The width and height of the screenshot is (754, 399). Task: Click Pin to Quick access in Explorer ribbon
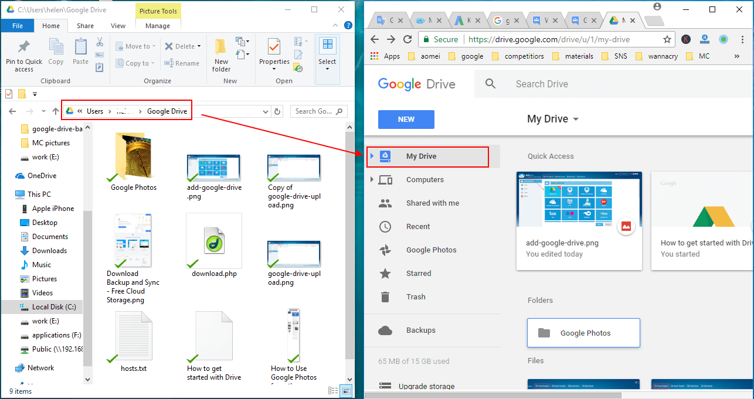24,56
